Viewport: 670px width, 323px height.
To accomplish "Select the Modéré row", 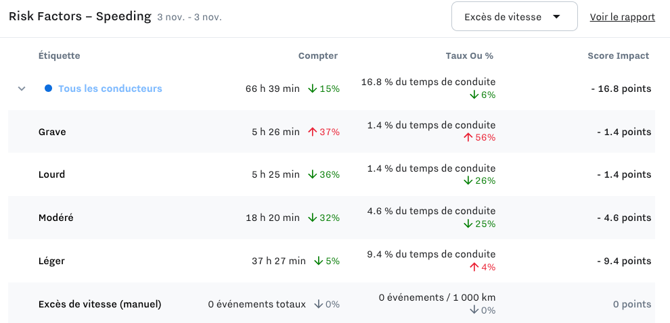I will pos(331,218).
